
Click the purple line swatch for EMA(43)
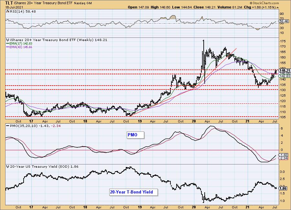point(8,47)
